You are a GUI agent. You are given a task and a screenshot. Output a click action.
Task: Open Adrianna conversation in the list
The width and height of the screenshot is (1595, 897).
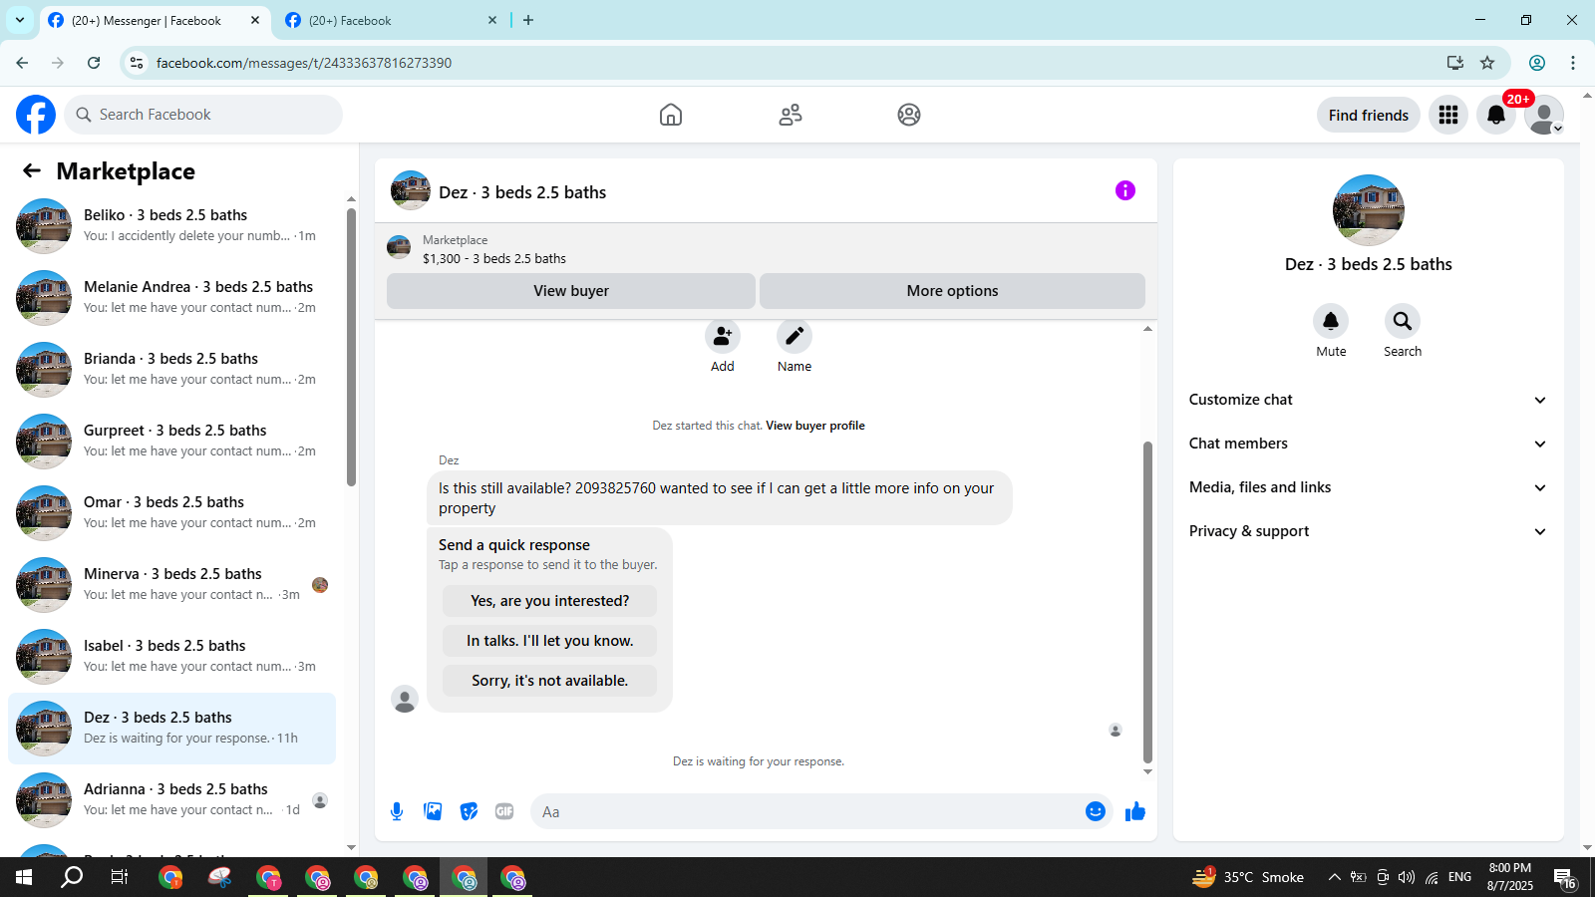[171, 800]
